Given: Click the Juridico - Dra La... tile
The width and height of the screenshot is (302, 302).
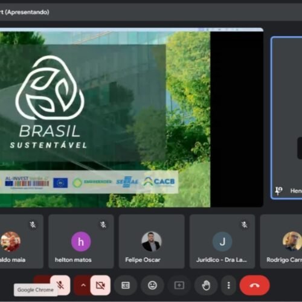Looking at the screenshot, I should pyautogui.click(x=222, y=242).
